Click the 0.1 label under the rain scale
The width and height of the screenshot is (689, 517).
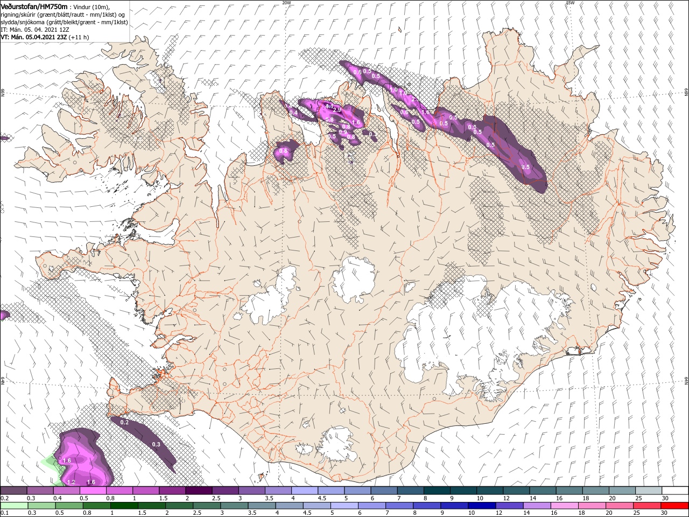4,513
